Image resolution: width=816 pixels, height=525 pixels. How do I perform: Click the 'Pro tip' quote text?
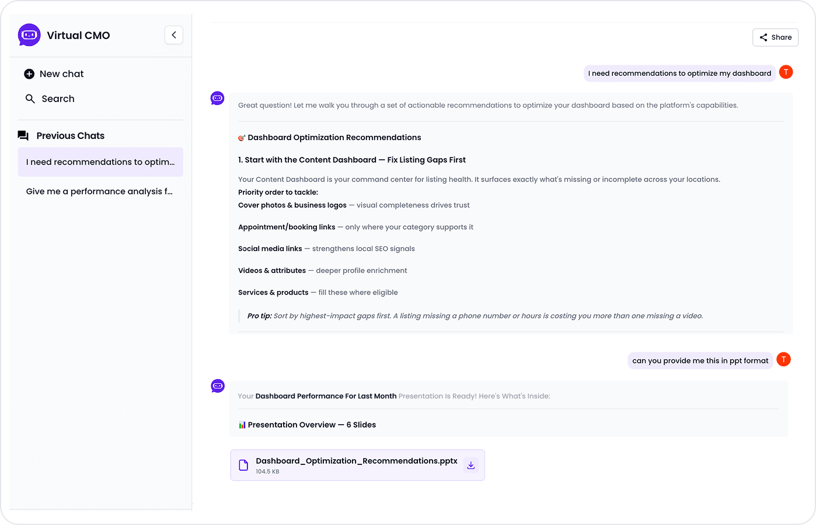tap(475, 316)
